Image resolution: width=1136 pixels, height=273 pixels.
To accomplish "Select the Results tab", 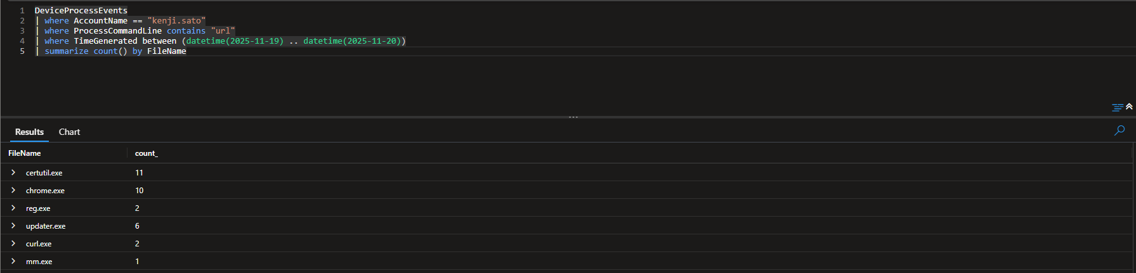I will [29, 132].
